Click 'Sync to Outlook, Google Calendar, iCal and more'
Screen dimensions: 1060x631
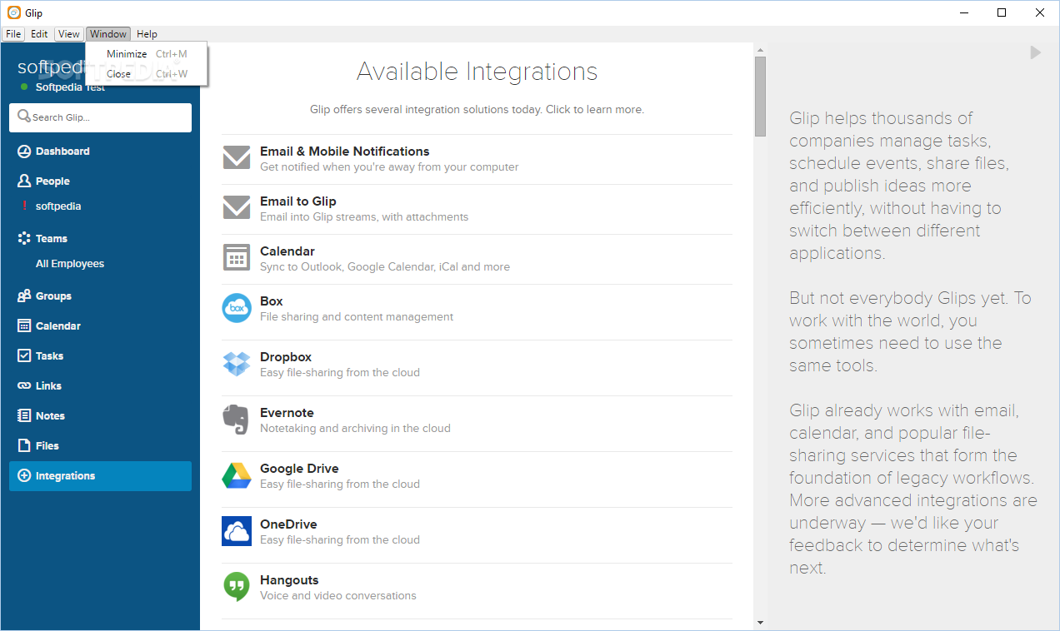(x=385, y=267)
